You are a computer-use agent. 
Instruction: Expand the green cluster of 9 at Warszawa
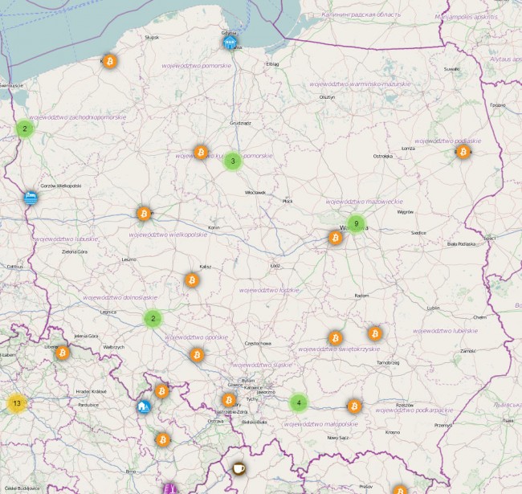pyautogui.click(x=357, y=223)
